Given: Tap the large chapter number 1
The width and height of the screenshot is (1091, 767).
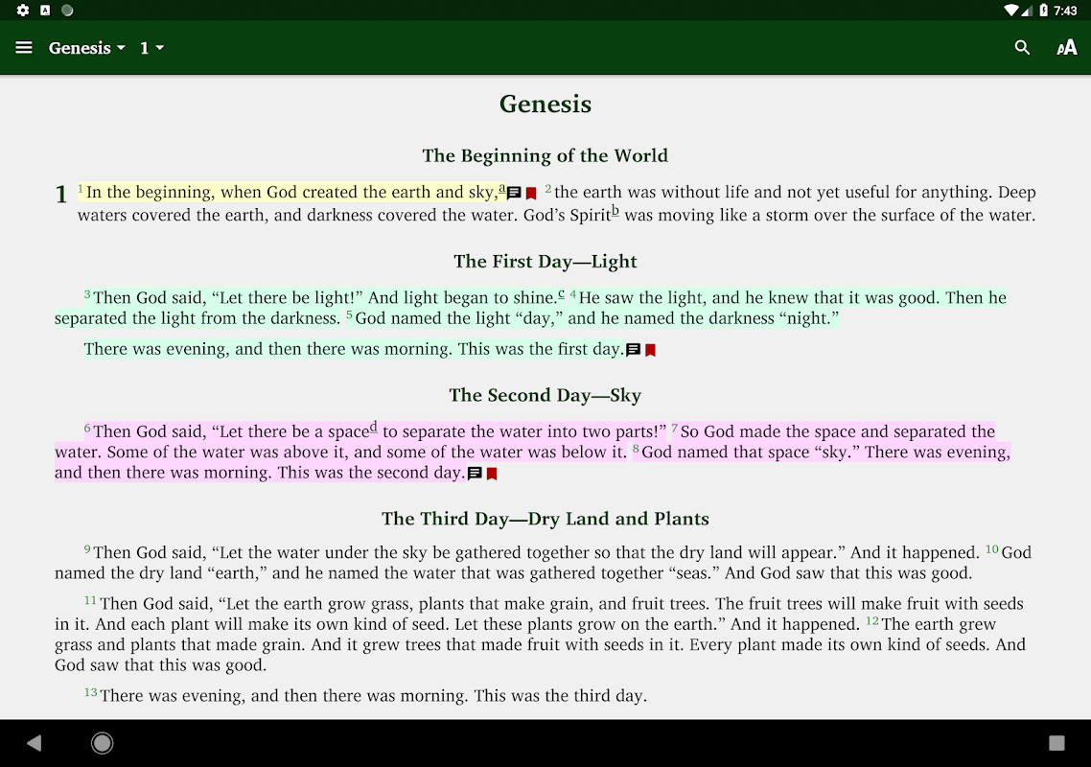Looking at the screenshot, I should pyautogui.click(x=61, y=195).
